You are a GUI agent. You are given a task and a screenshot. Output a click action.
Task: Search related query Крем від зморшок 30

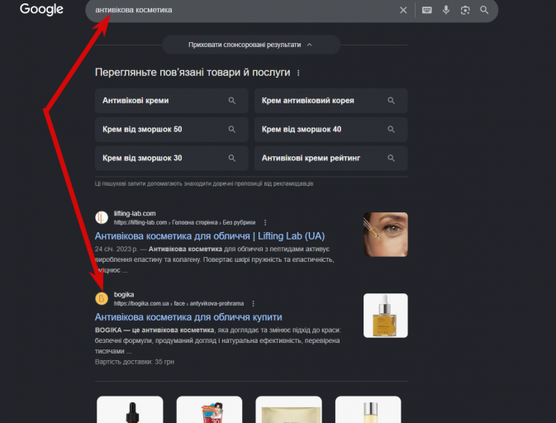click(x=172, y=158)
